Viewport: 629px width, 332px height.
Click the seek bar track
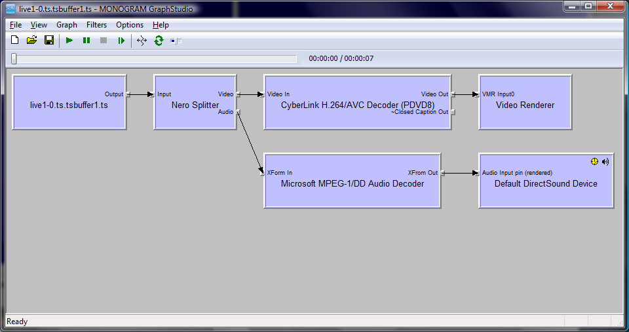(x=154, y=59)
